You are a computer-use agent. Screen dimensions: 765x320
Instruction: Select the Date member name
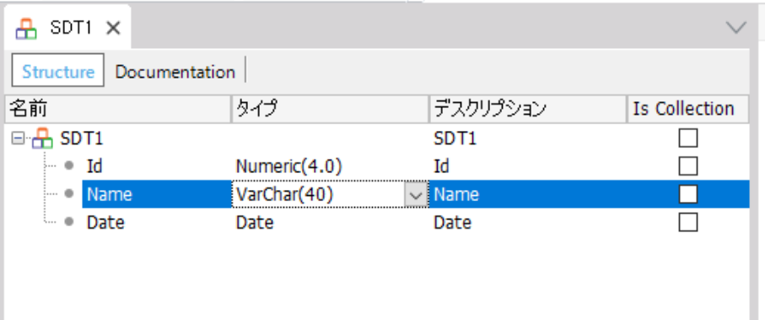pyautogui.click(x=105, y=223)
